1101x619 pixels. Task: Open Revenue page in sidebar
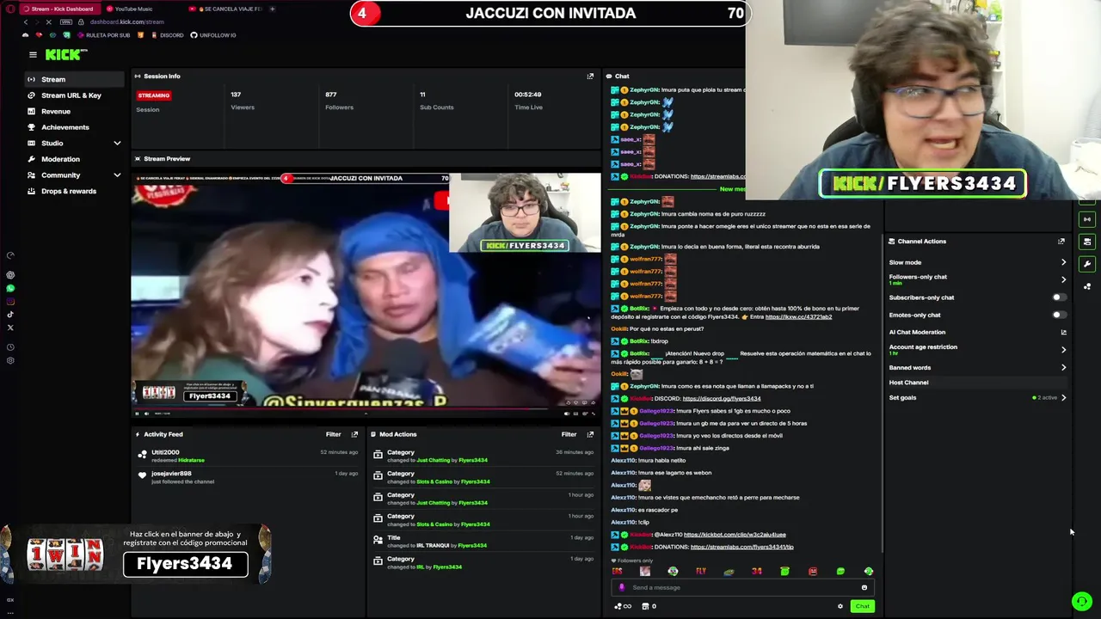click(x=74, y=111)
